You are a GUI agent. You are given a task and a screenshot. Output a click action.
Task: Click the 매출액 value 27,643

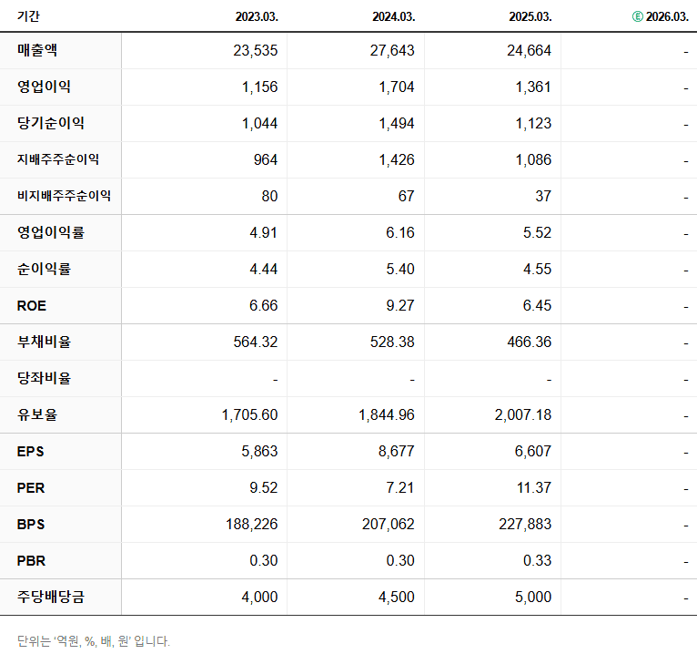coord(392,51)
